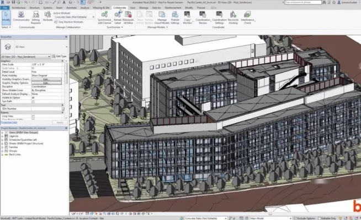
Task: Open the Worksets dialog icon
Action: pos(47,15)
